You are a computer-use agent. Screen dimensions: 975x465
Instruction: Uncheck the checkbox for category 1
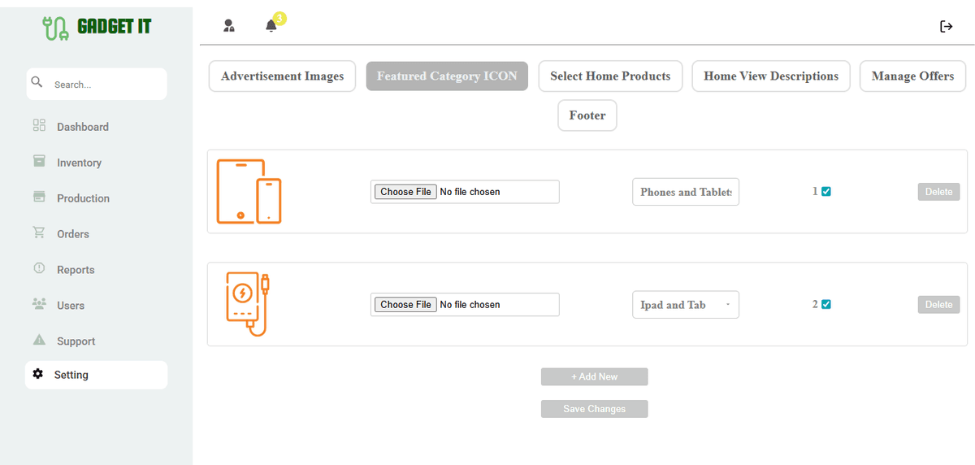(x=826, y=192)
